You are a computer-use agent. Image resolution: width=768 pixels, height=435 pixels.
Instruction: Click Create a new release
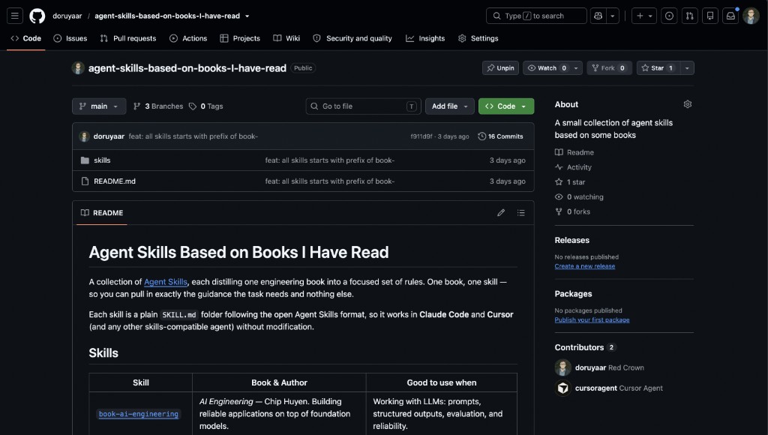pyautogui.click(x=585, y=266)
